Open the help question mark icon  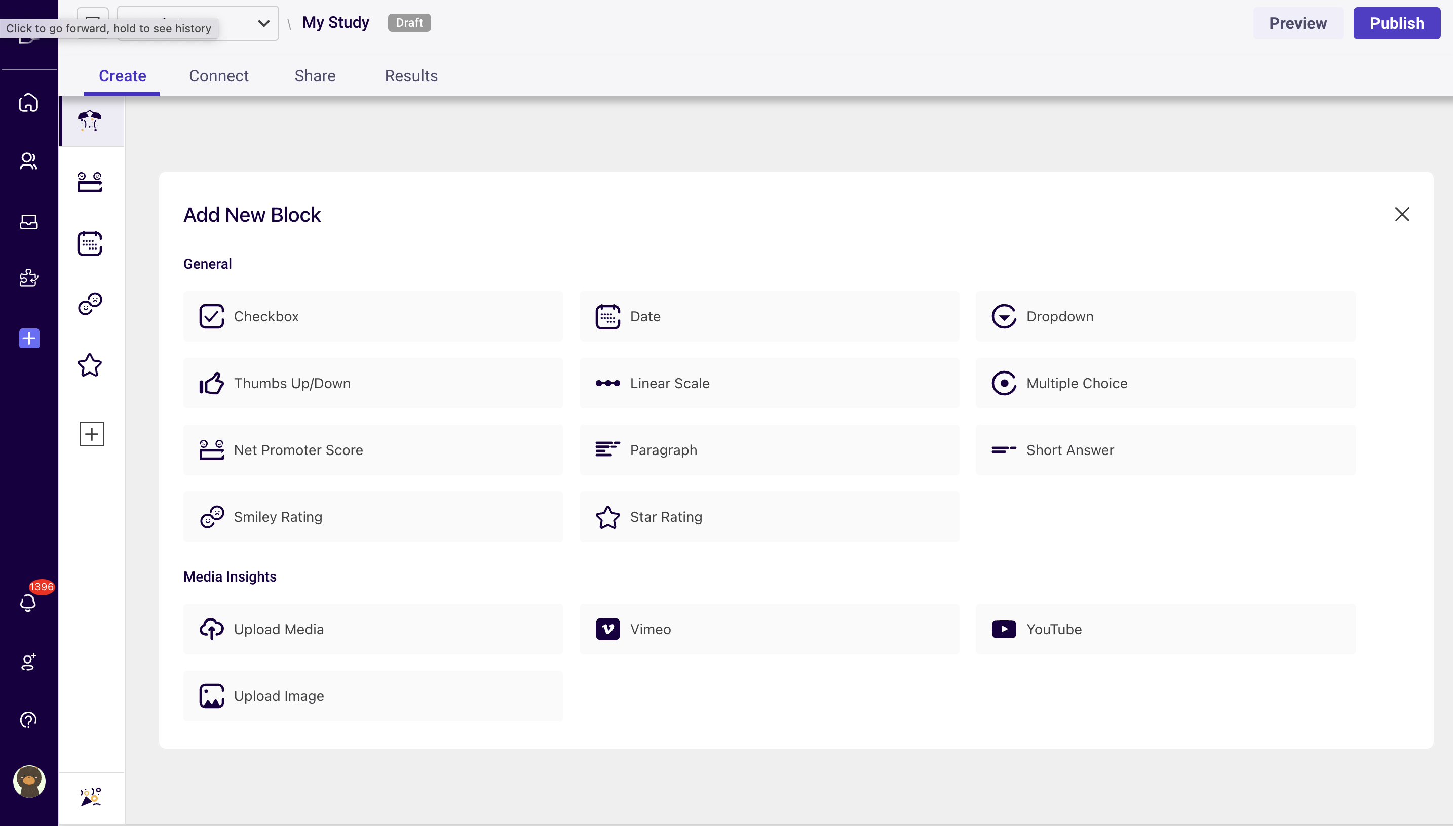click(x=28, y=720)
